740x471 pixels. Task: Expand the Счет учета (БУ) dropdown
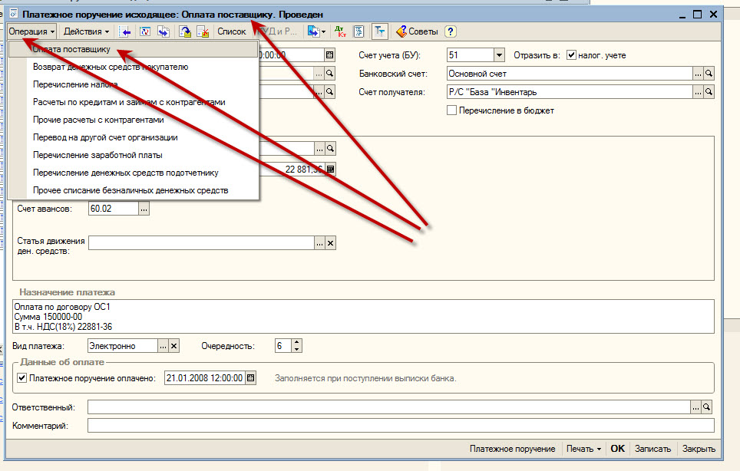pyautogui.click(x=499, y=55)
